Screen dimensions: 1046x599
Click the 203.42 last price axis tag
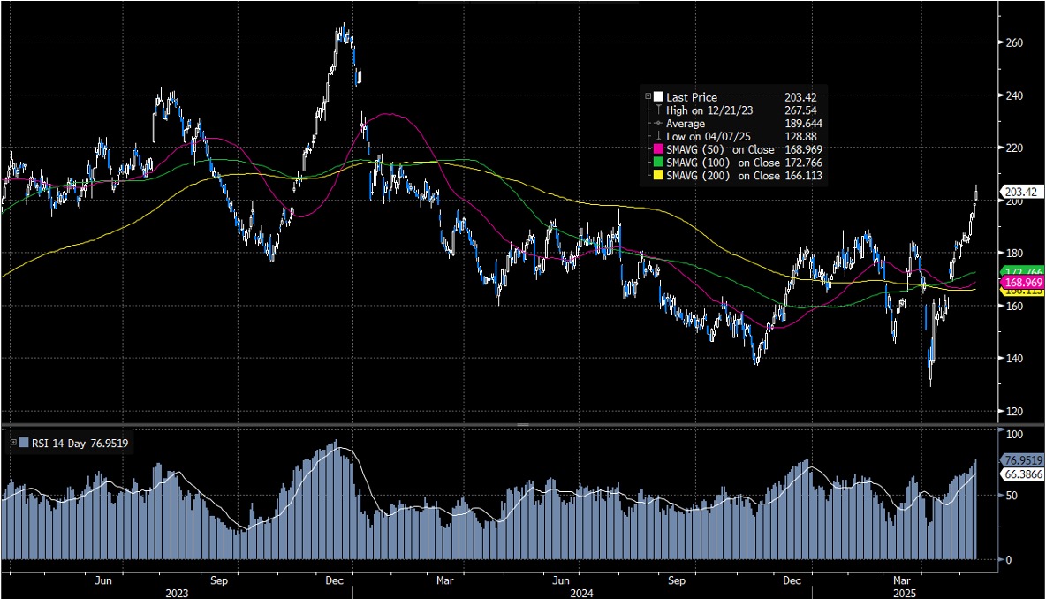(x=1021, y=191)
